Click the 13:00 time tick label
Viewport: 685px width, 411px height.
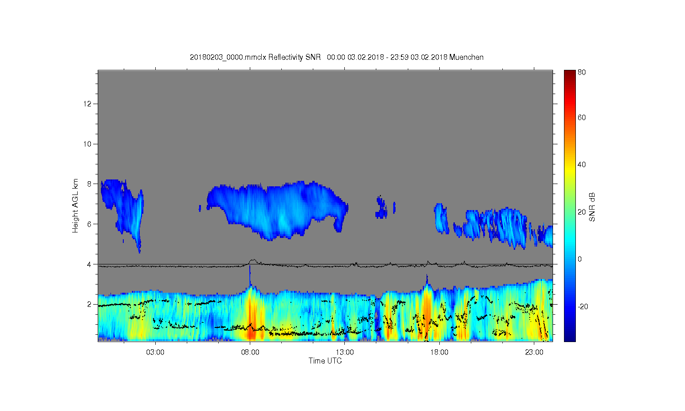point(345,353)
